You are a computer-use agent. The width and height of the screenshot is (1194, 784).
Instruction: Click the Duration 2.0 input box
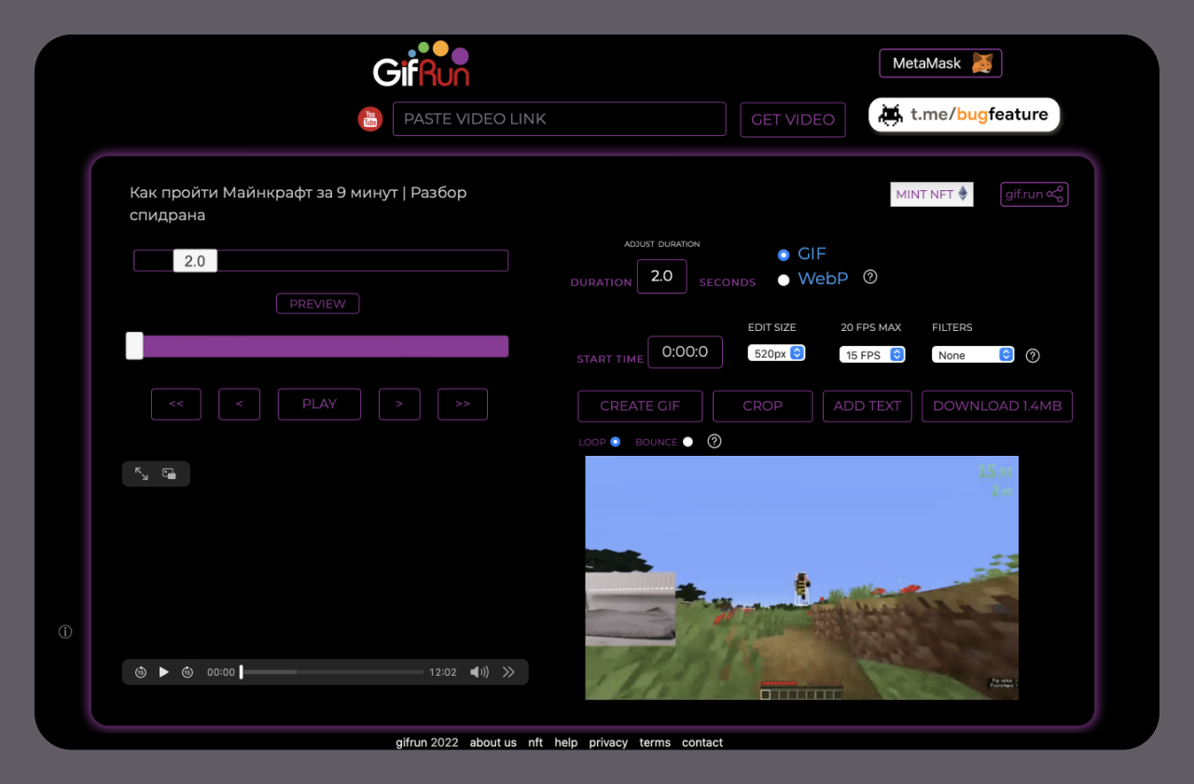[662, 276]
